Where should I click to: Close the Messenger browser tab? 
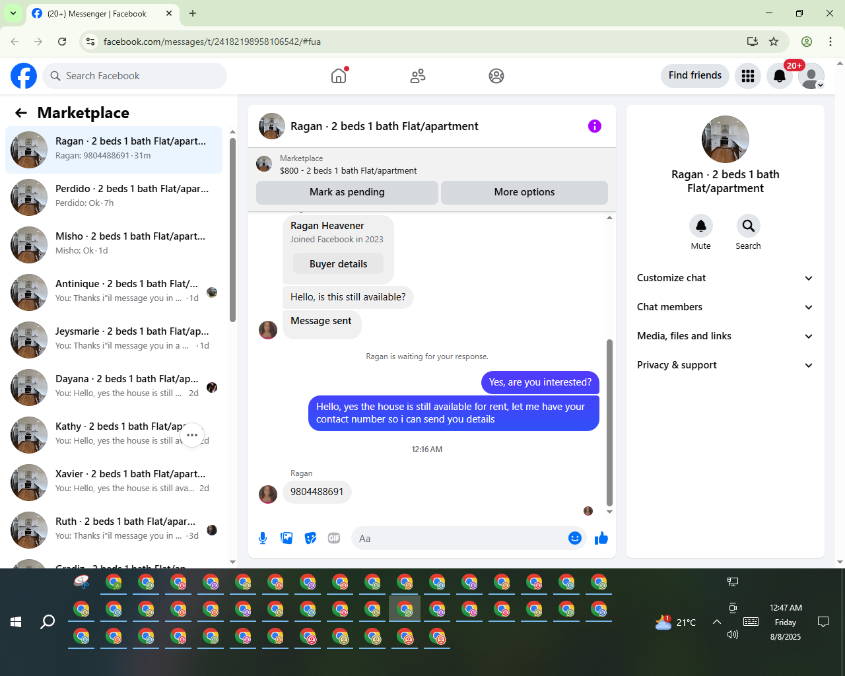point(169,13)
